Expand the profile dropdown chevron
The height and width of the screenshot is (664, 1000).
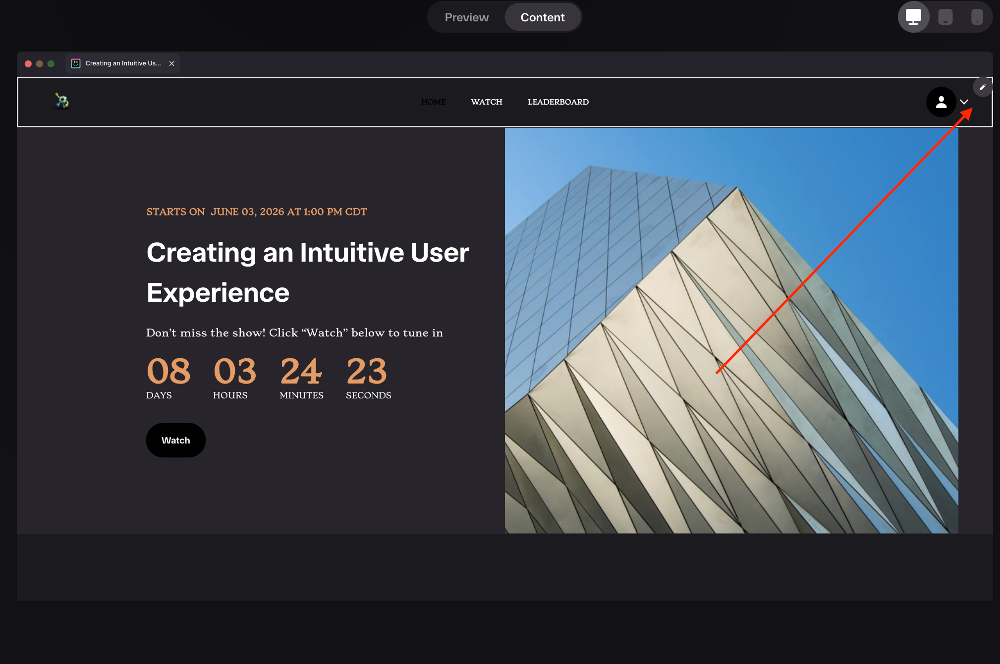[964, 102]
